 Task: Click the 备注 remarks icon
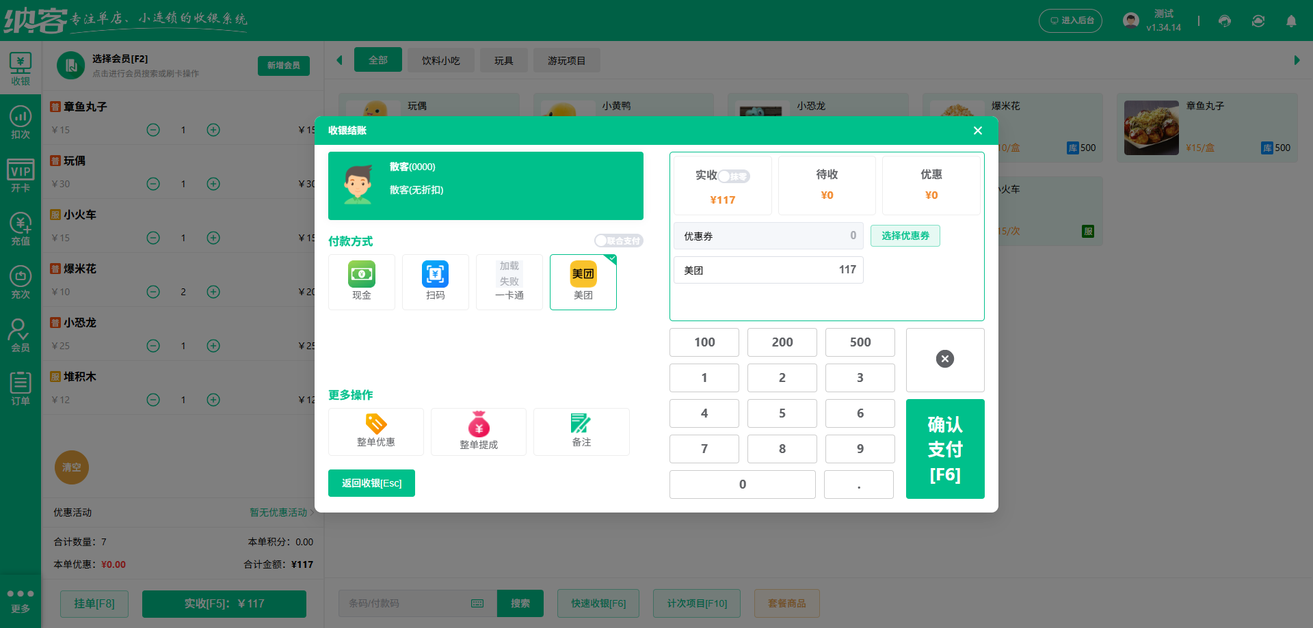tap(581, 431)
